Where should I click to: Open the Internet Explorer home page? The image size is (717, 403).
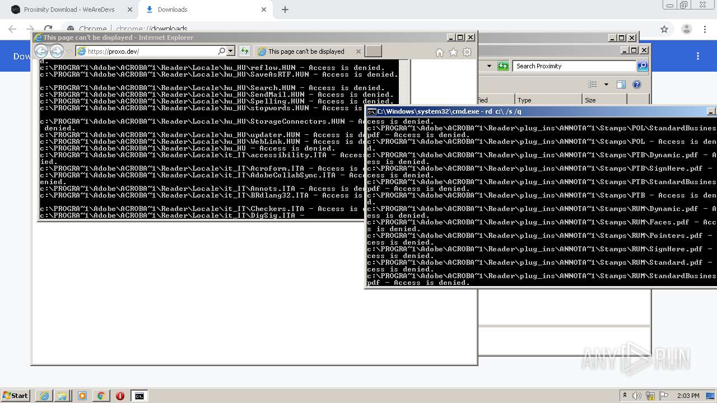[440, 52]
